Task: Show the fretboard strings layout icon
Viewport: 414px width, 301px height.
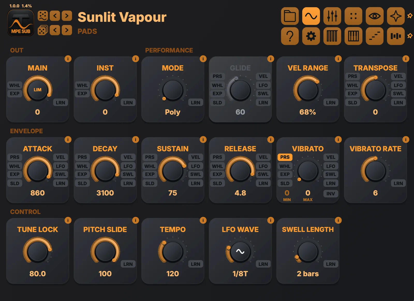Action: 332,36
